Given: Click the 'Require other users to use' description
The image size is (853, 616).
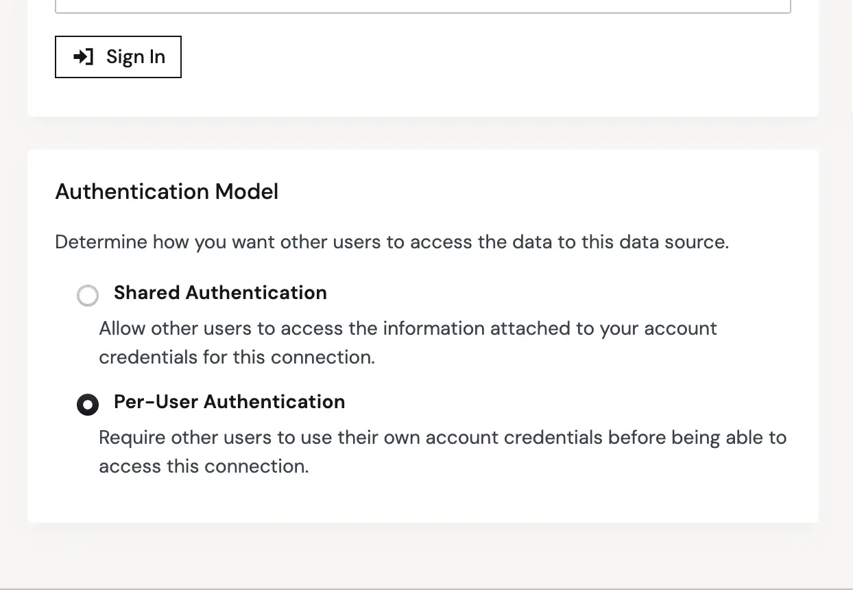Looking at the screenshot, I should [x=442, y=452].
